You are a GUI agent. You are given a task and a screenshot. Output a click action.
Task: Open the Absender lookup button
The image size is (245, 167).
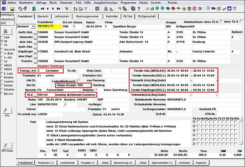pyautogui.click(x=36, y=37)
